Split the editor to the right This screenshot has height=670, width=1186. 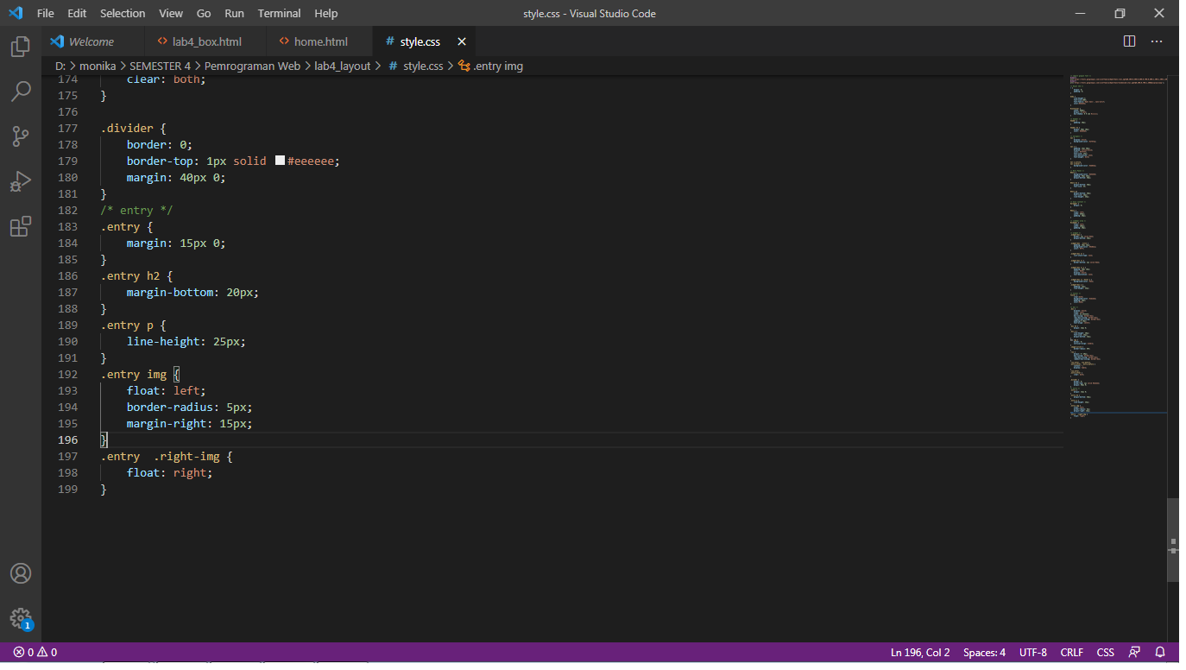pos(1129,41)
